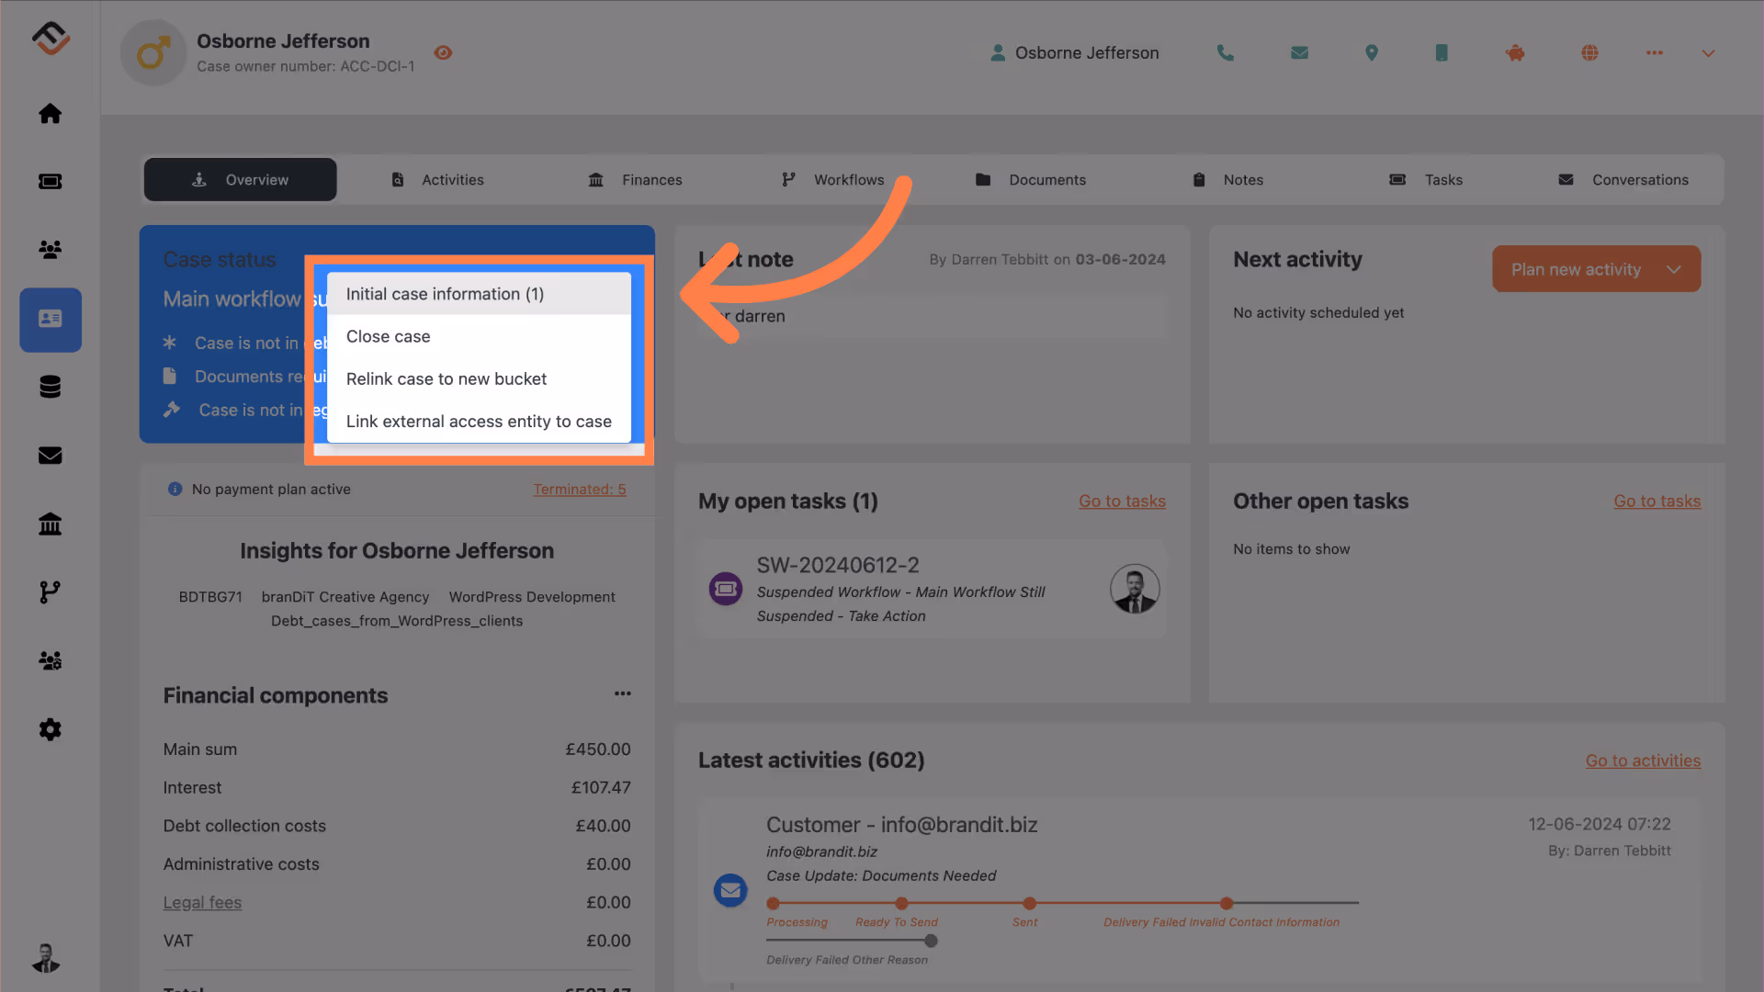Viewport: 1764px width, 992px height.
Task: Click the database stack icon in the sidebar
Action: pos(50,387)
